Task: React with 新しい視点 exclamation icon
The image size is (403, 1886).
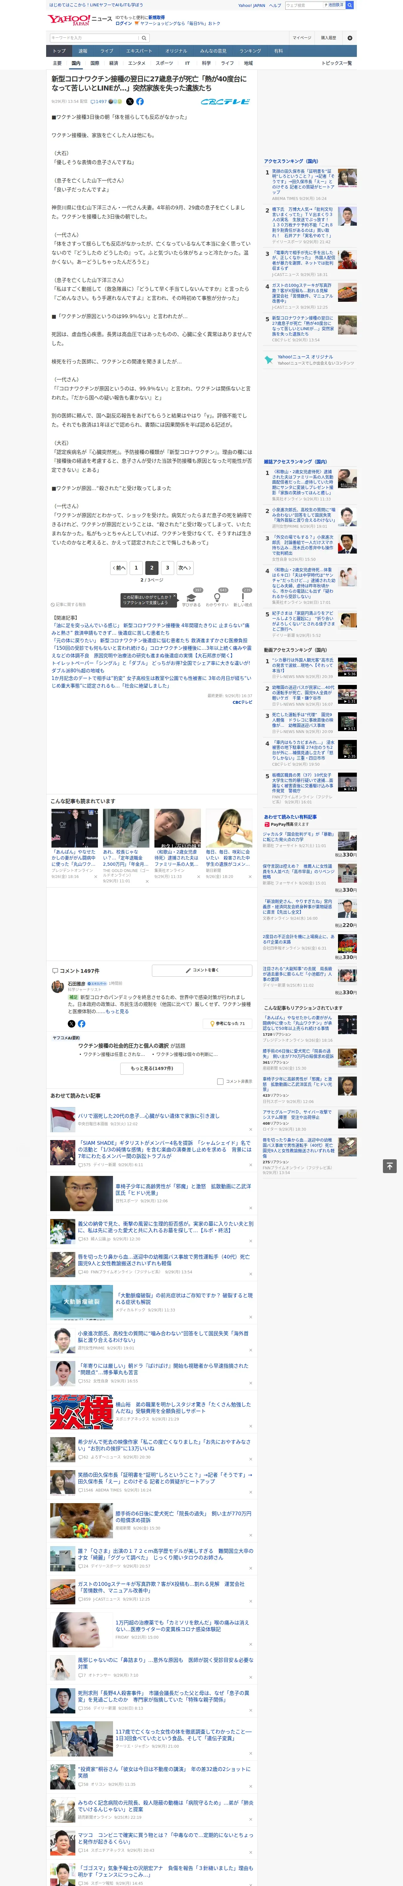Action: (243, 598)
